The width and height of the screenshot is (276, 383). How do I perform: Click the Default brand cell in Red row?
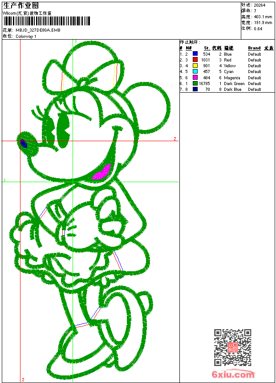tap(255, 60)
